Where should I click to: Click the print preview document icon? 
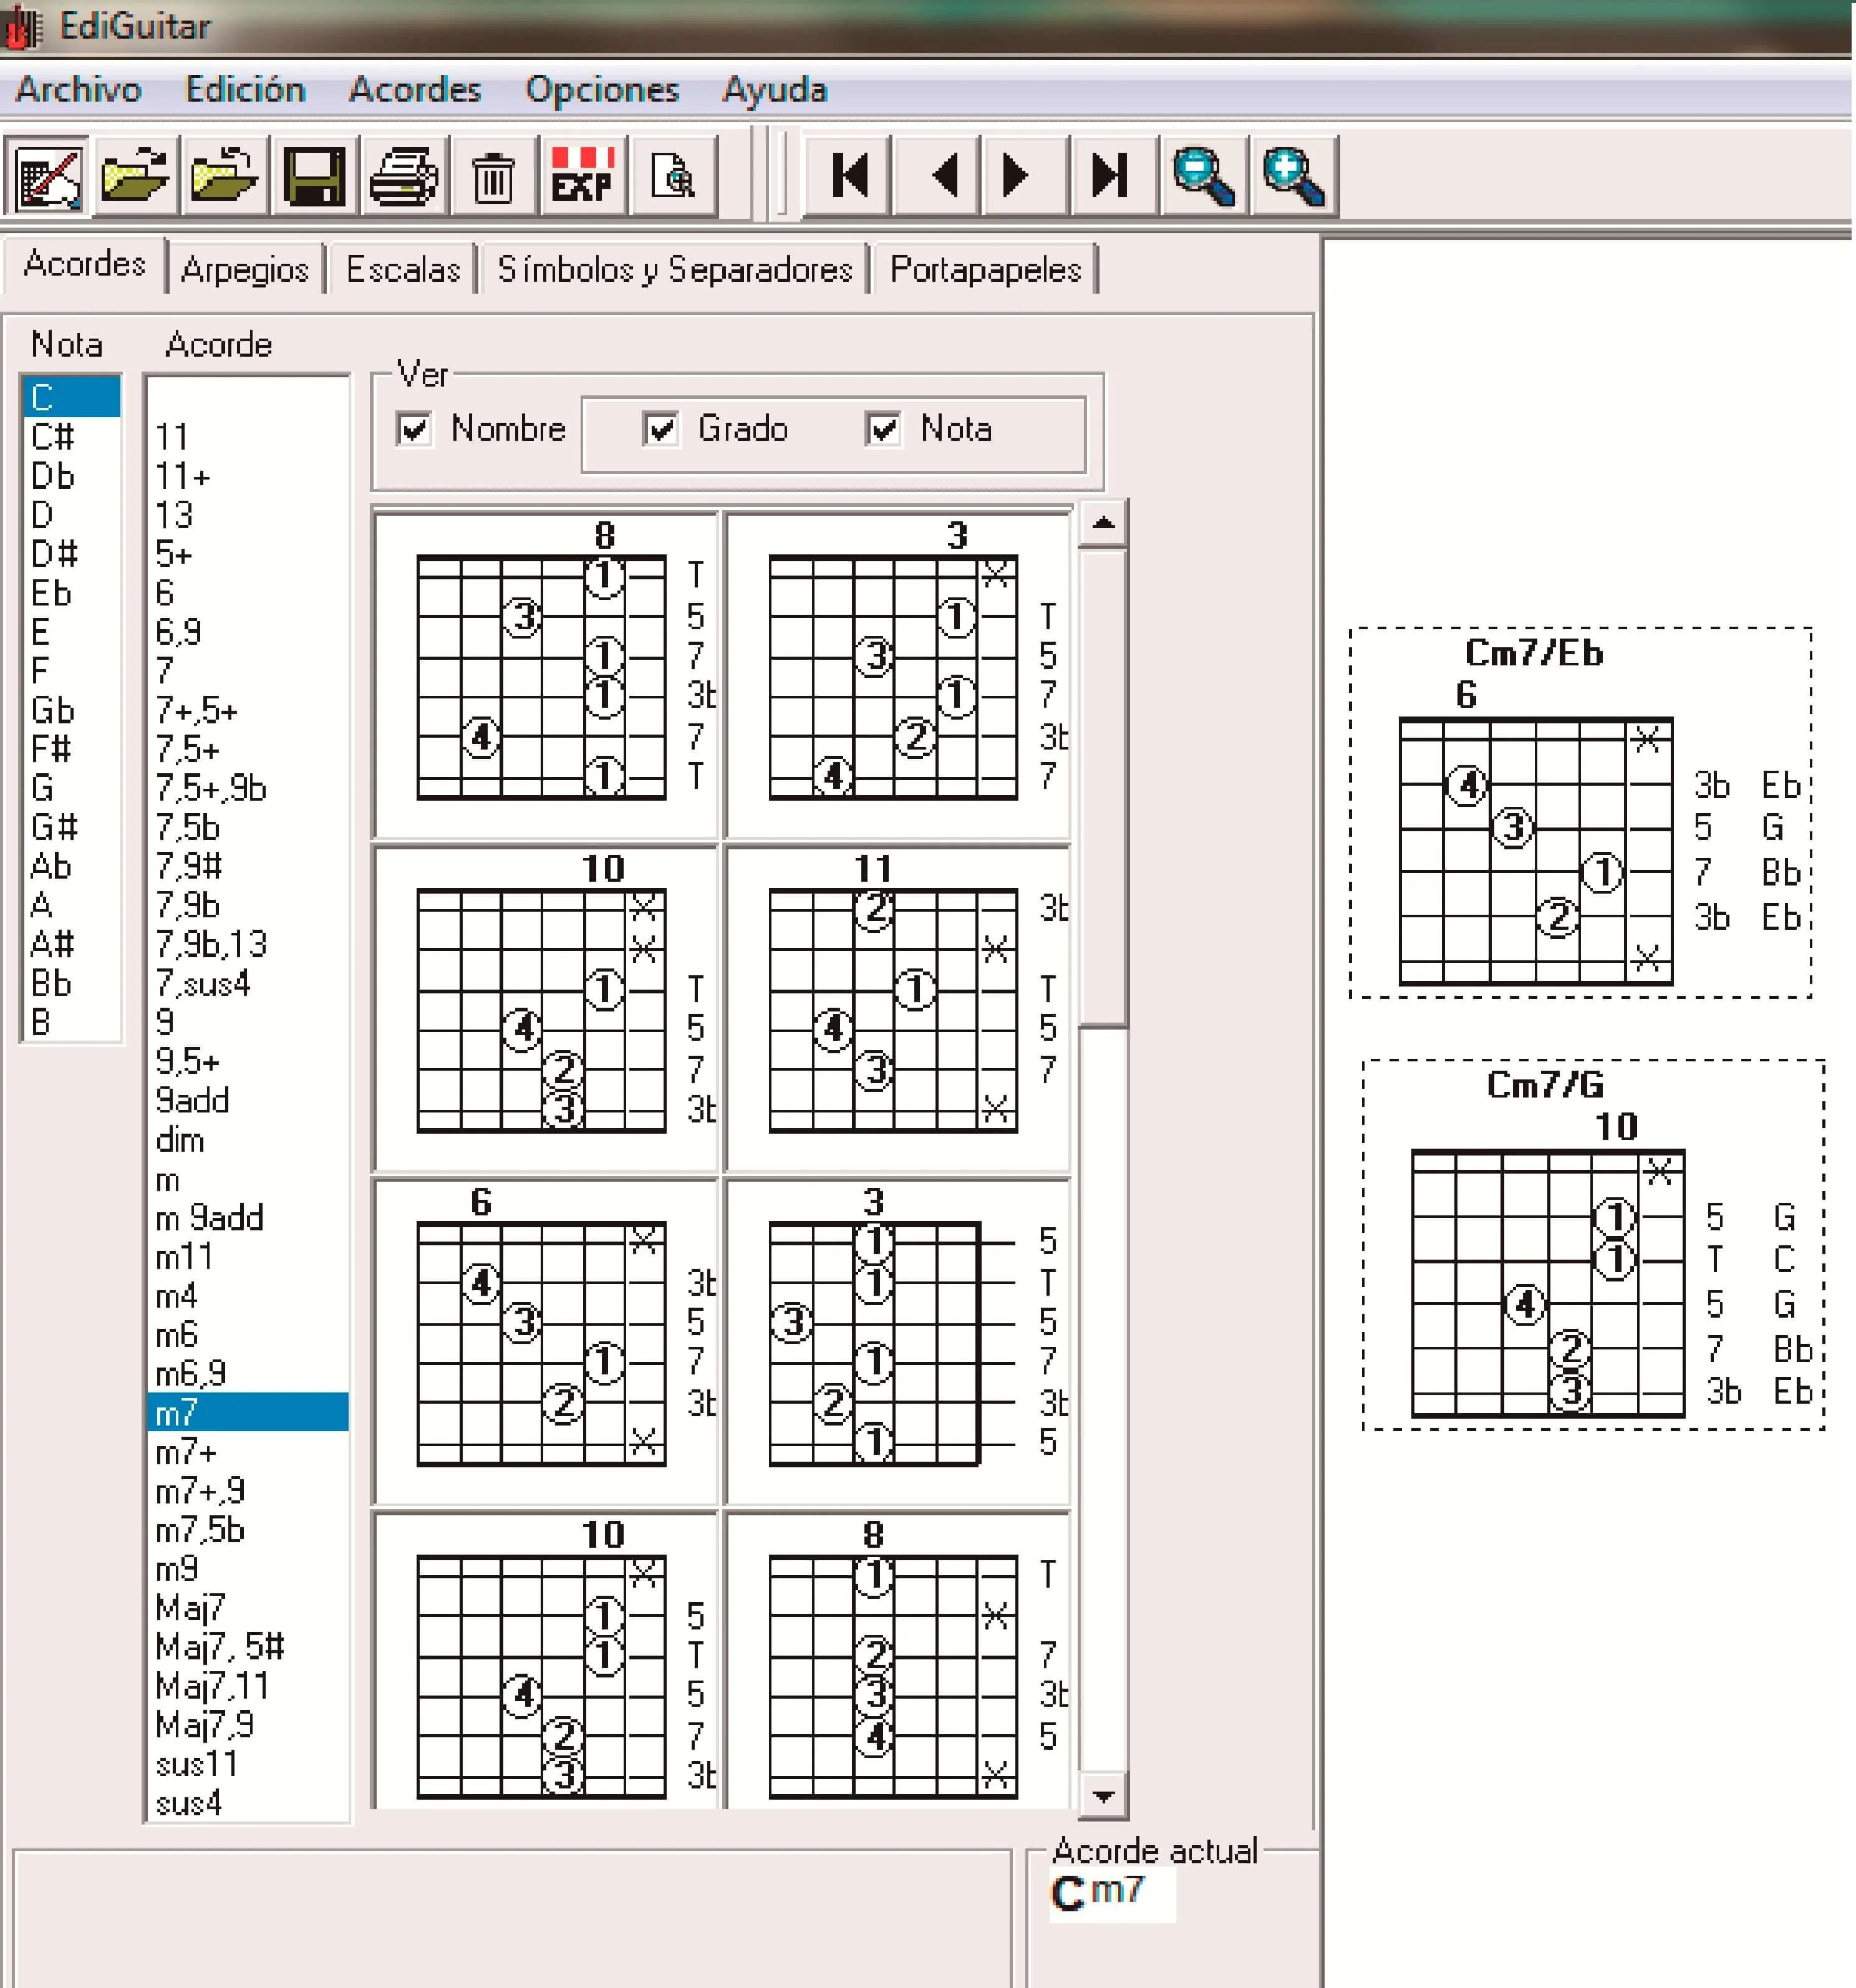[x=673, y=176]
